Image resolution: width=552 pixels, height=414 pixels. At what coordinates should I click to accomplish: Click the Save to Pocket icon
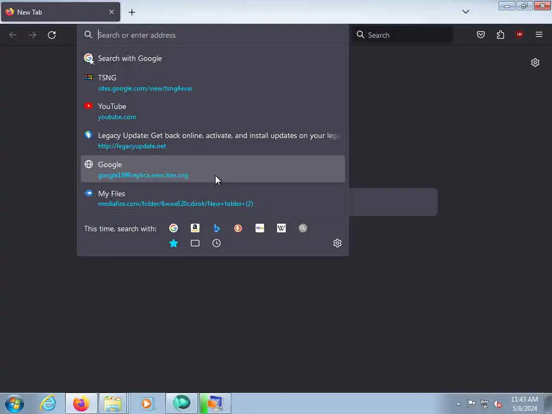(x=481, y=34)
